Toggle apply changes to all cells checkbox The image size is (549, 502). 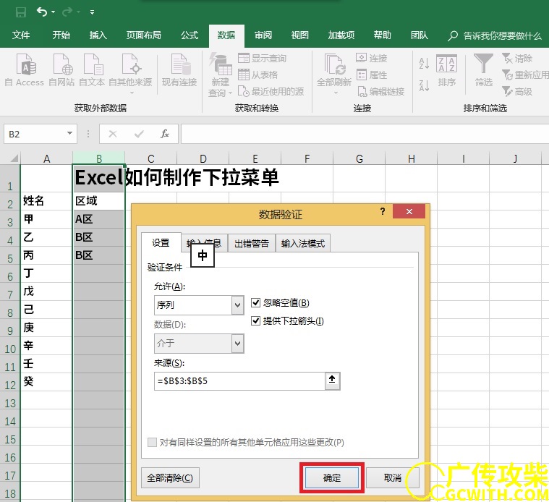pos(152,442)
